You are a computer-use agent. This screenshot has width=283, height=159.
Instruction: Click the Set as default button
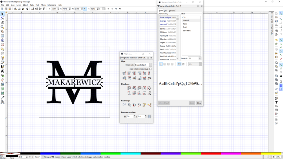164,103
